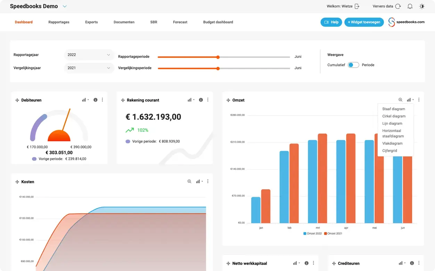Image resolution: width=435 pixels, height=271 pixels.
Task: Switch to the Rapportages tab
Action: click(59, 22)
